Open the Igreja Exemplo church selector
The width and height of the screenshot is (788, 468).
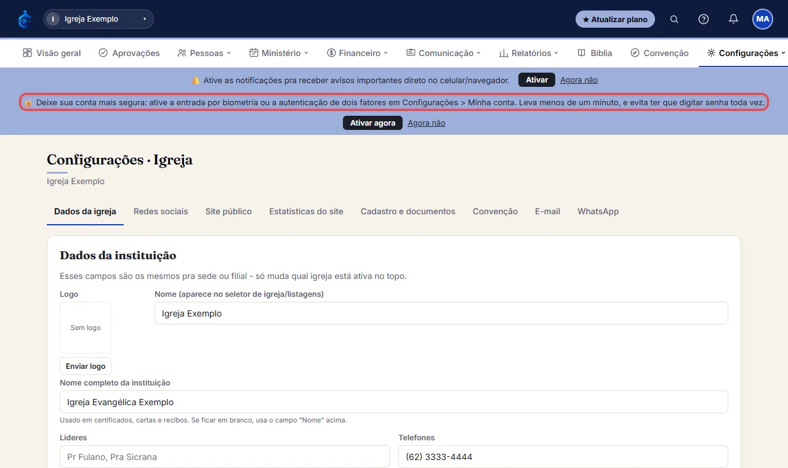pyautogui.click(x=98, y=19)
